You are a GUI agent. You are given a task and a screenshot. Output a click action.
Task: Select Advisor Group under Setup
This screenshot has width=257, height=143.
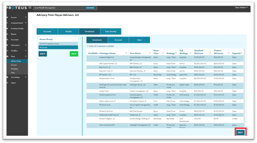tap(17, 61)
